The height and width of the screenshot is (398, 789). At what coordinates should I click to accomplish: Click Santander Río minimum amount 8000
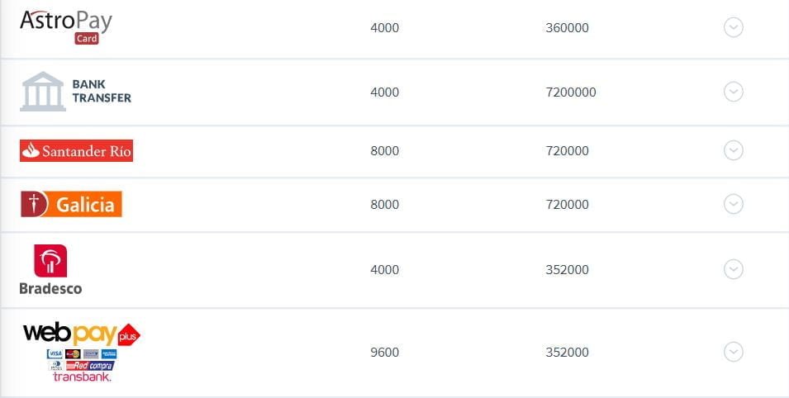pos(384,150)
